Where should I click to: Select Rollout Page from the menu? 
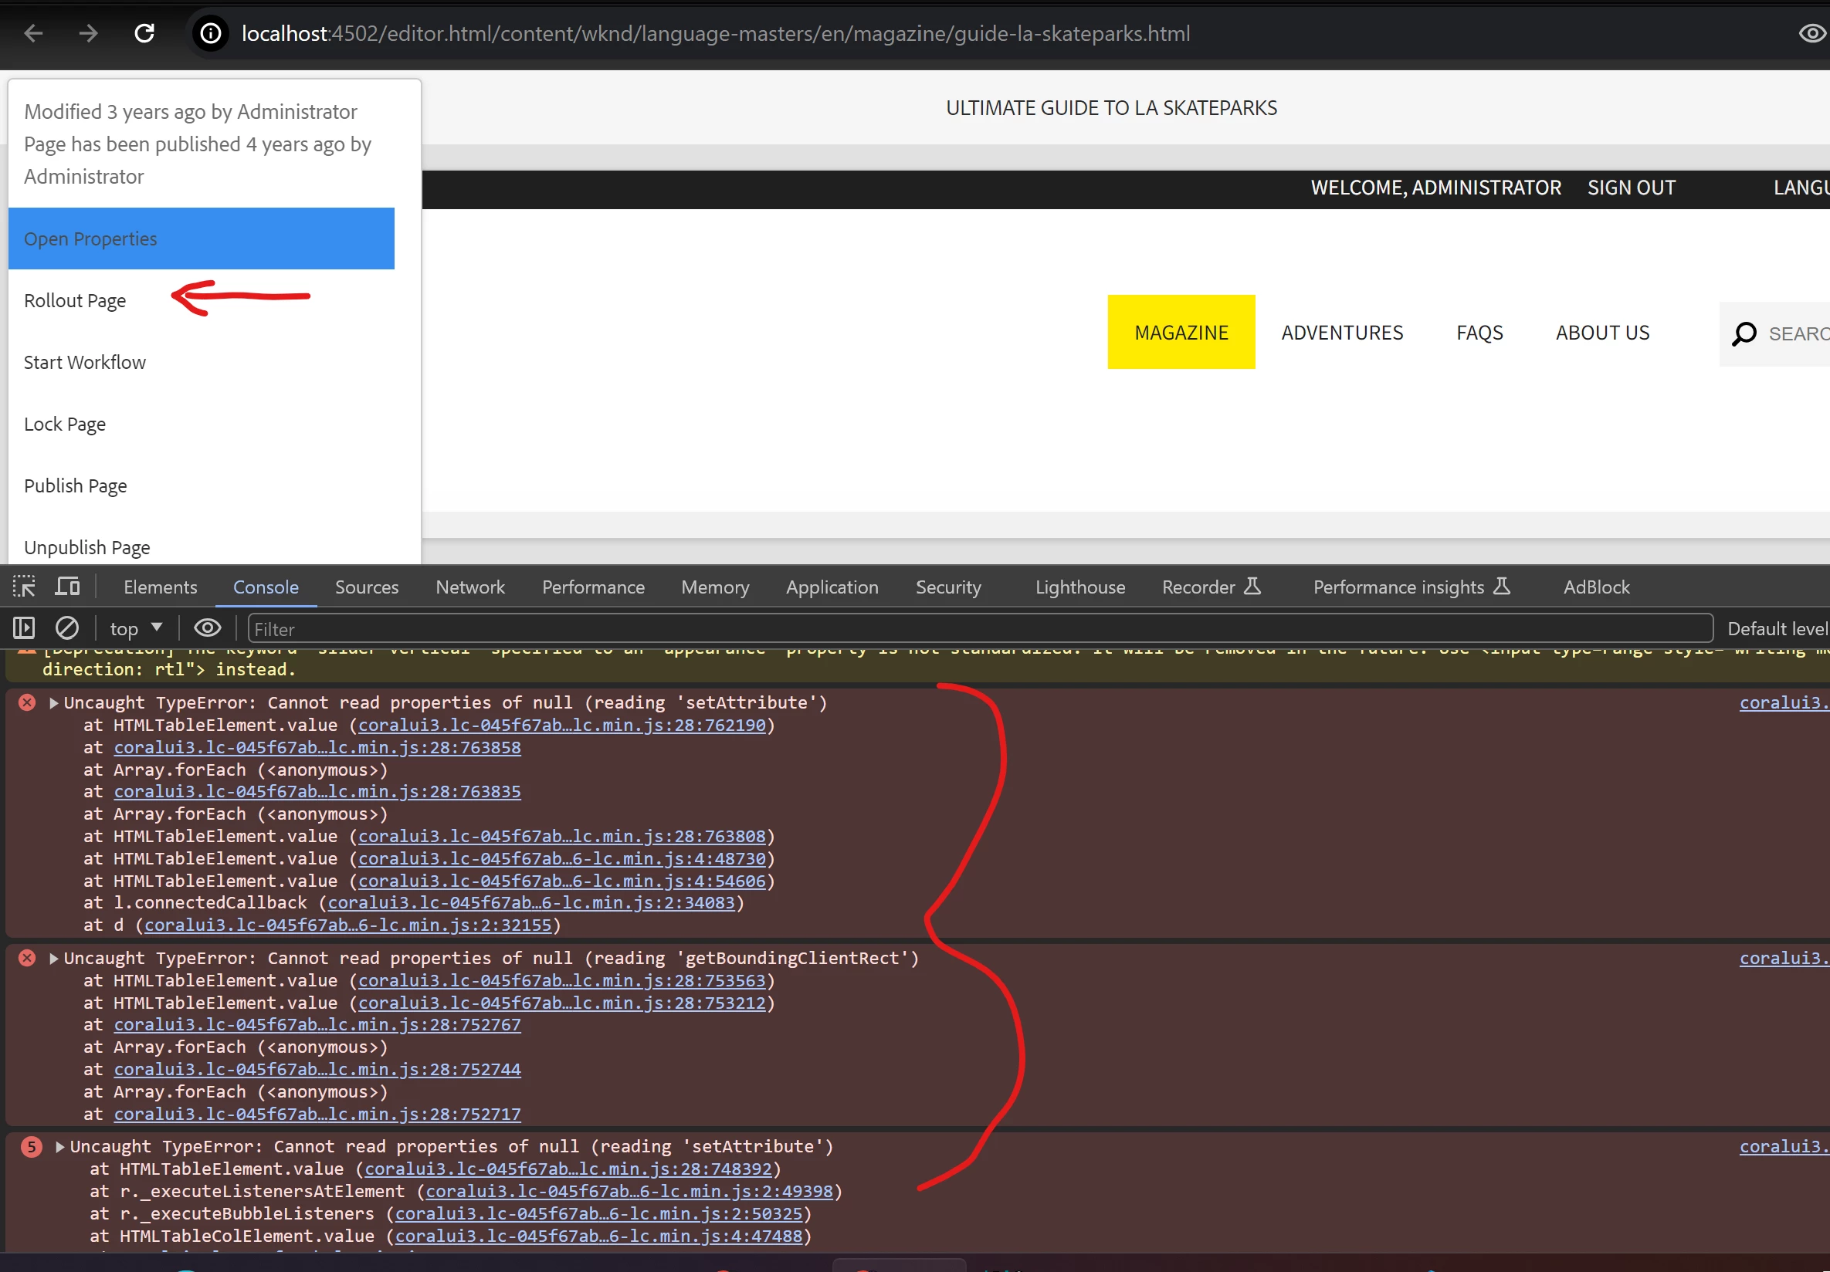pos(75,300)
